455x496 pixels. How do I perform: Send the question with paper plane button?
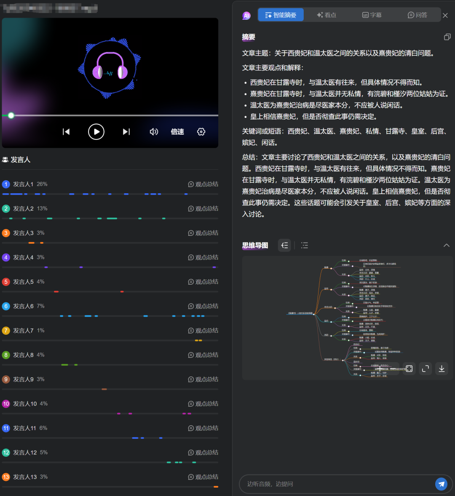click(x=442, y=484)
